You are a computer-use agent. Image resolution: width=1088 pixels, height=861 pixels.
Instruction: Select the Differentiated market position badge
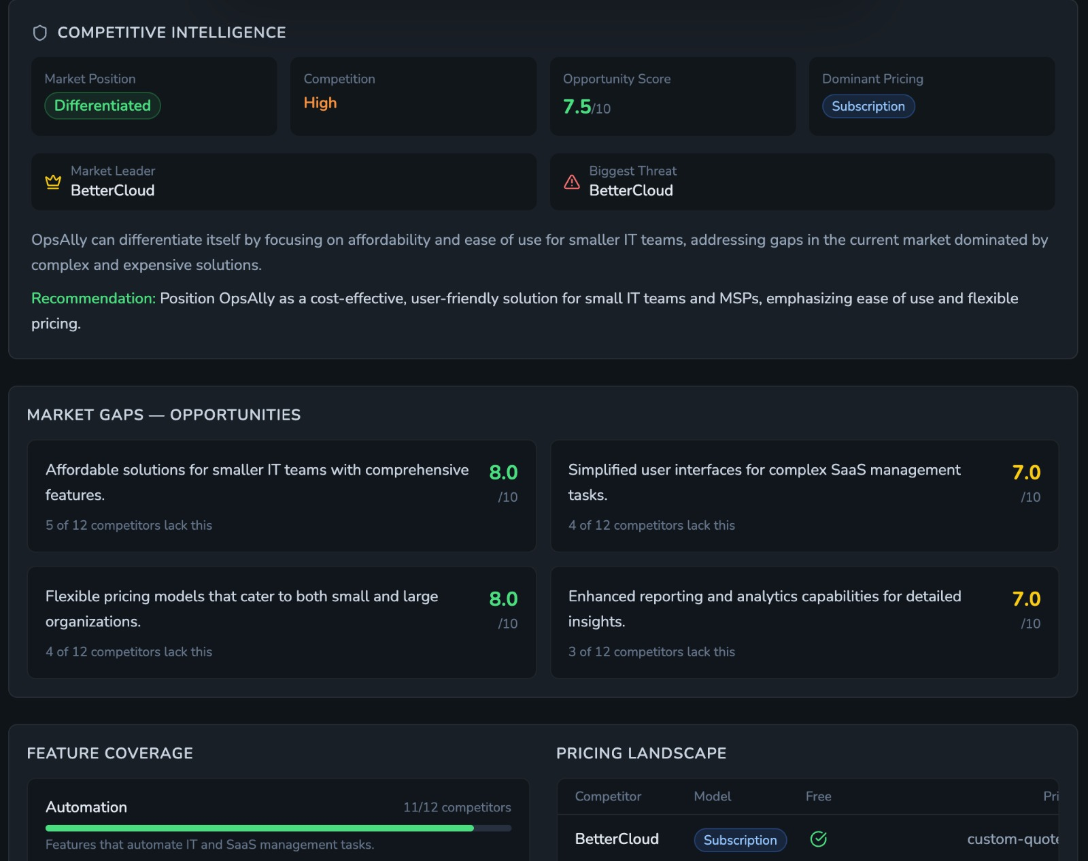(x=103, y=106)
